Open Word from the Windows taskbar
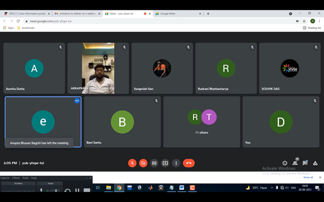The height and width of the screenshot is (202, 324). click(182, 187)
